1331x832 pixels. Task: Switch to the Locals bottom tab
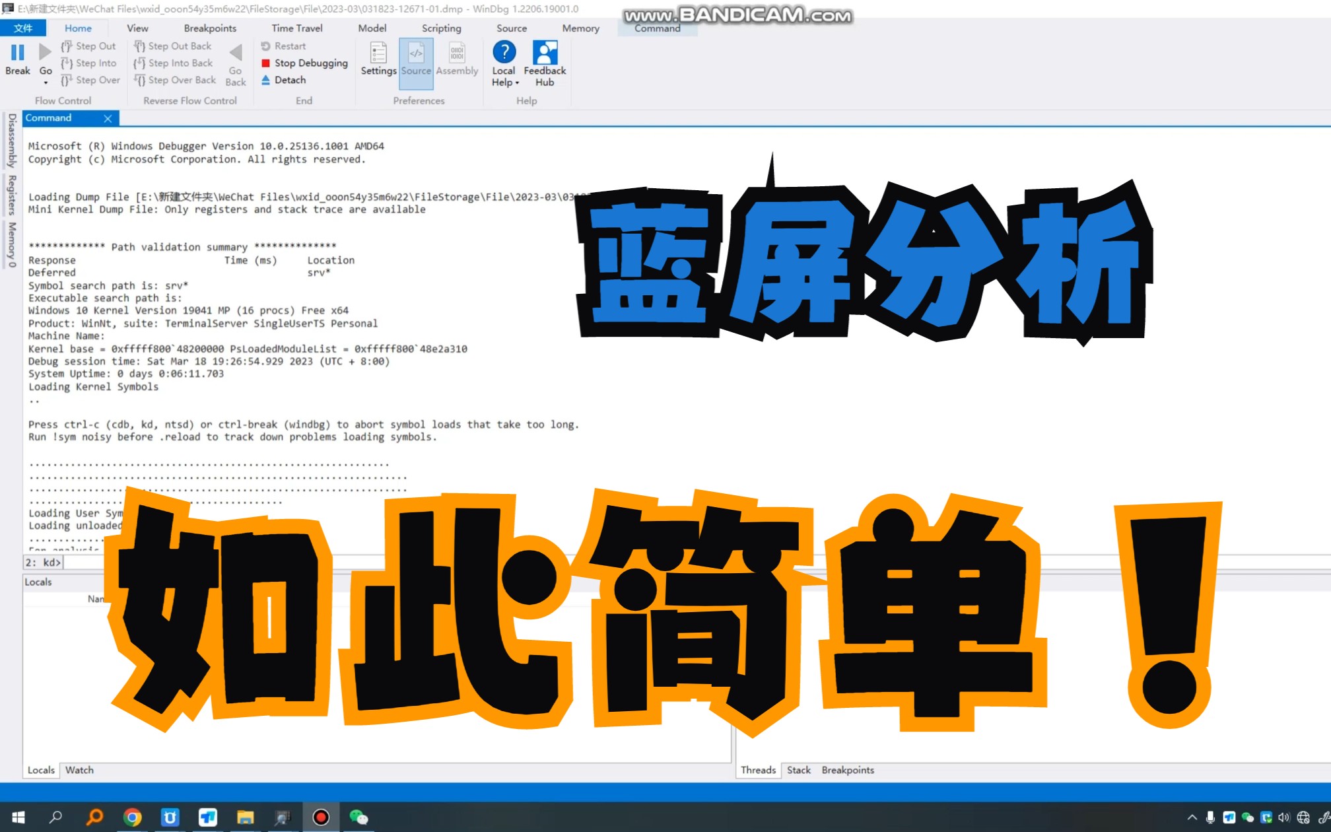(41, 770)
